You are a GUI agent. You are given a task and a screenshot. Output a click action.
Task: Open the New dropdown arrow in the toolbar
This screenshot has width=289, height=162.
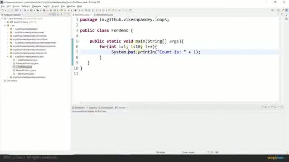pyautogui.click(x=5, y=10)
